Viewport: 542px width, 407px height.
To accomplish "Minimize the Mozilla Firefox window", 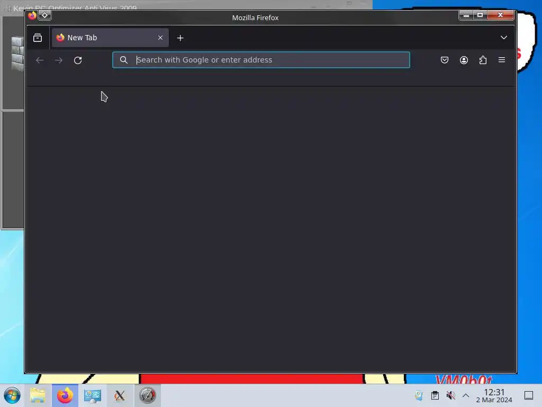I will click(466, 15).
